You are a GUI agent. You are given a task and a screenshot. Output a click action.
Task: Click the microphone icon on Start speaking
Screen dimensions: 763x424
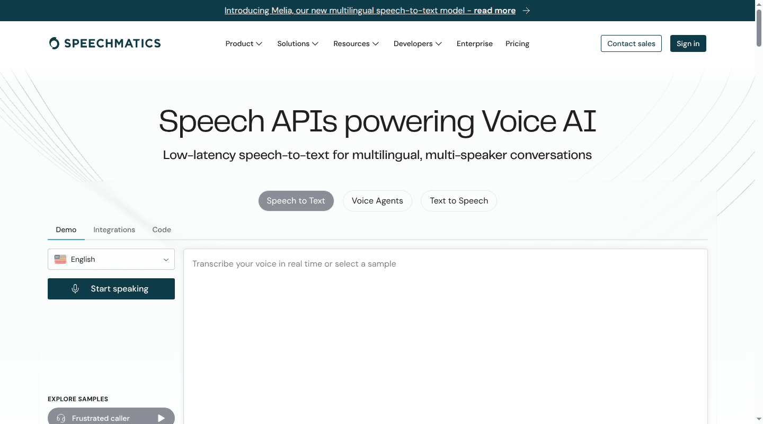click(x=75, y=289)
